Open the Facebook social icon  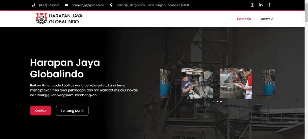pos(269,5)
